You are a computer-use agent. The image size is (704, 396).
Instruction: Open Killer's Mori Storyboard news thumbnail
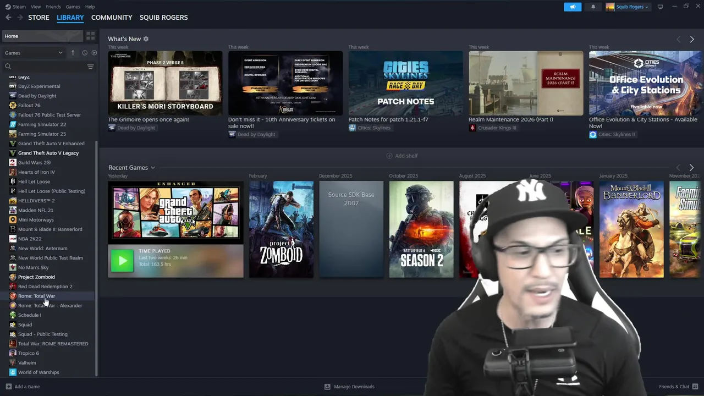coord(165,83)
